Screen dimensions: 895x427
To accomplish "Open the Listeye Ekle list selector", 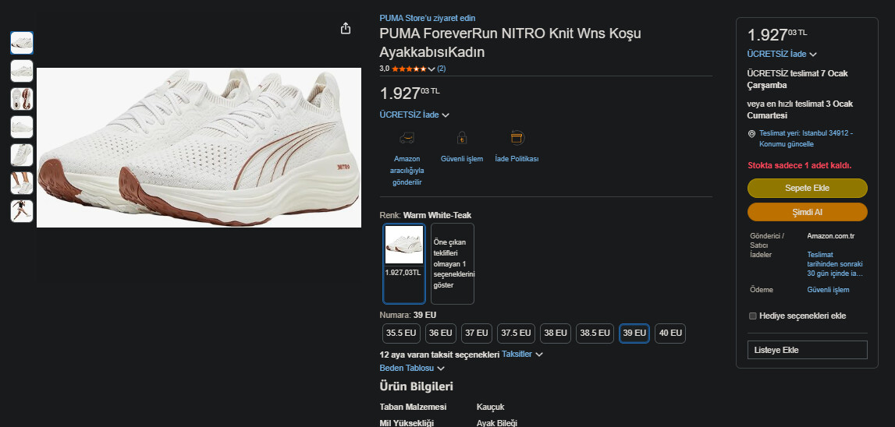I will click(807, 350).
